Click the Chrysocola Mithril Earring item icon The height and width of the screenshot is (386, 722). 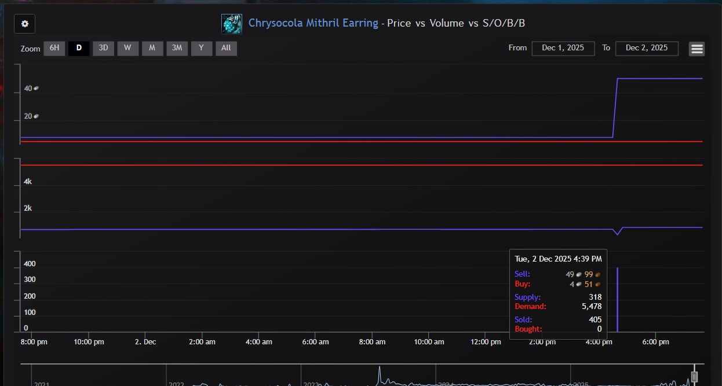tap(232, 24)
